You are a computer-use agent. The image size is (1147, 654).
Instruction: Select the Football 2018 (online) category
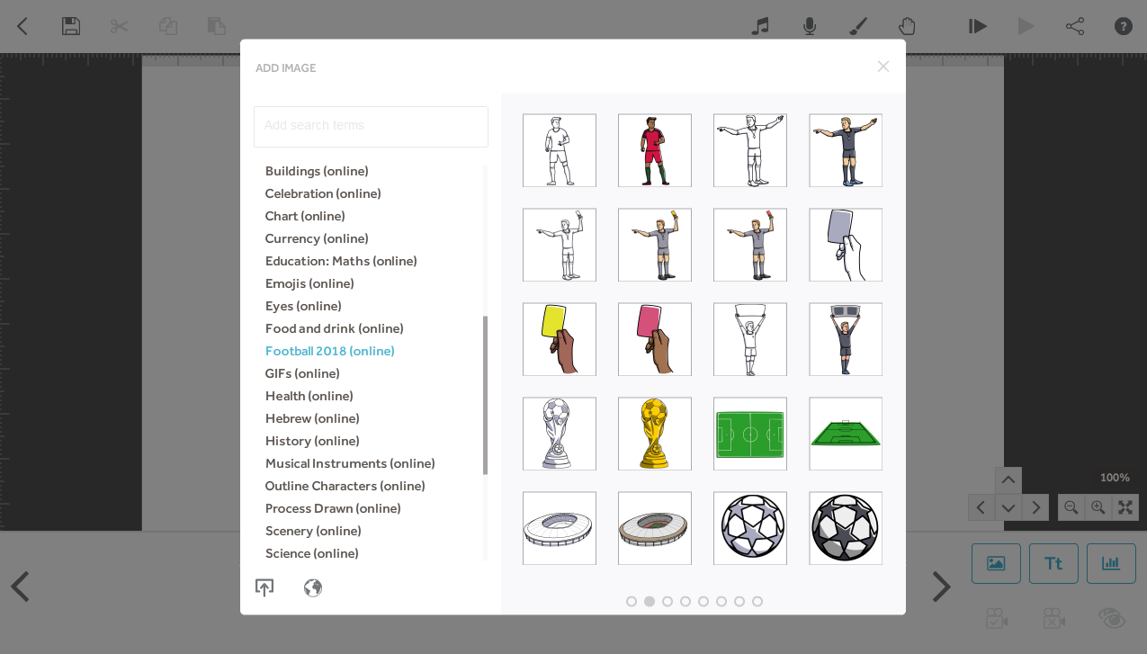(329, 351)
